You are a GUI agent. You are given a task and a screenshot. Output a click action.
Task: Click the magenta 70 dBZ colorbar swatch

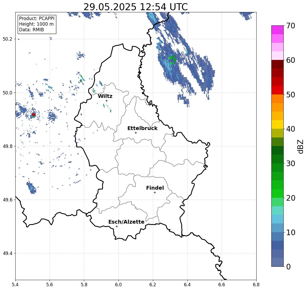click(x=278, y=30)
